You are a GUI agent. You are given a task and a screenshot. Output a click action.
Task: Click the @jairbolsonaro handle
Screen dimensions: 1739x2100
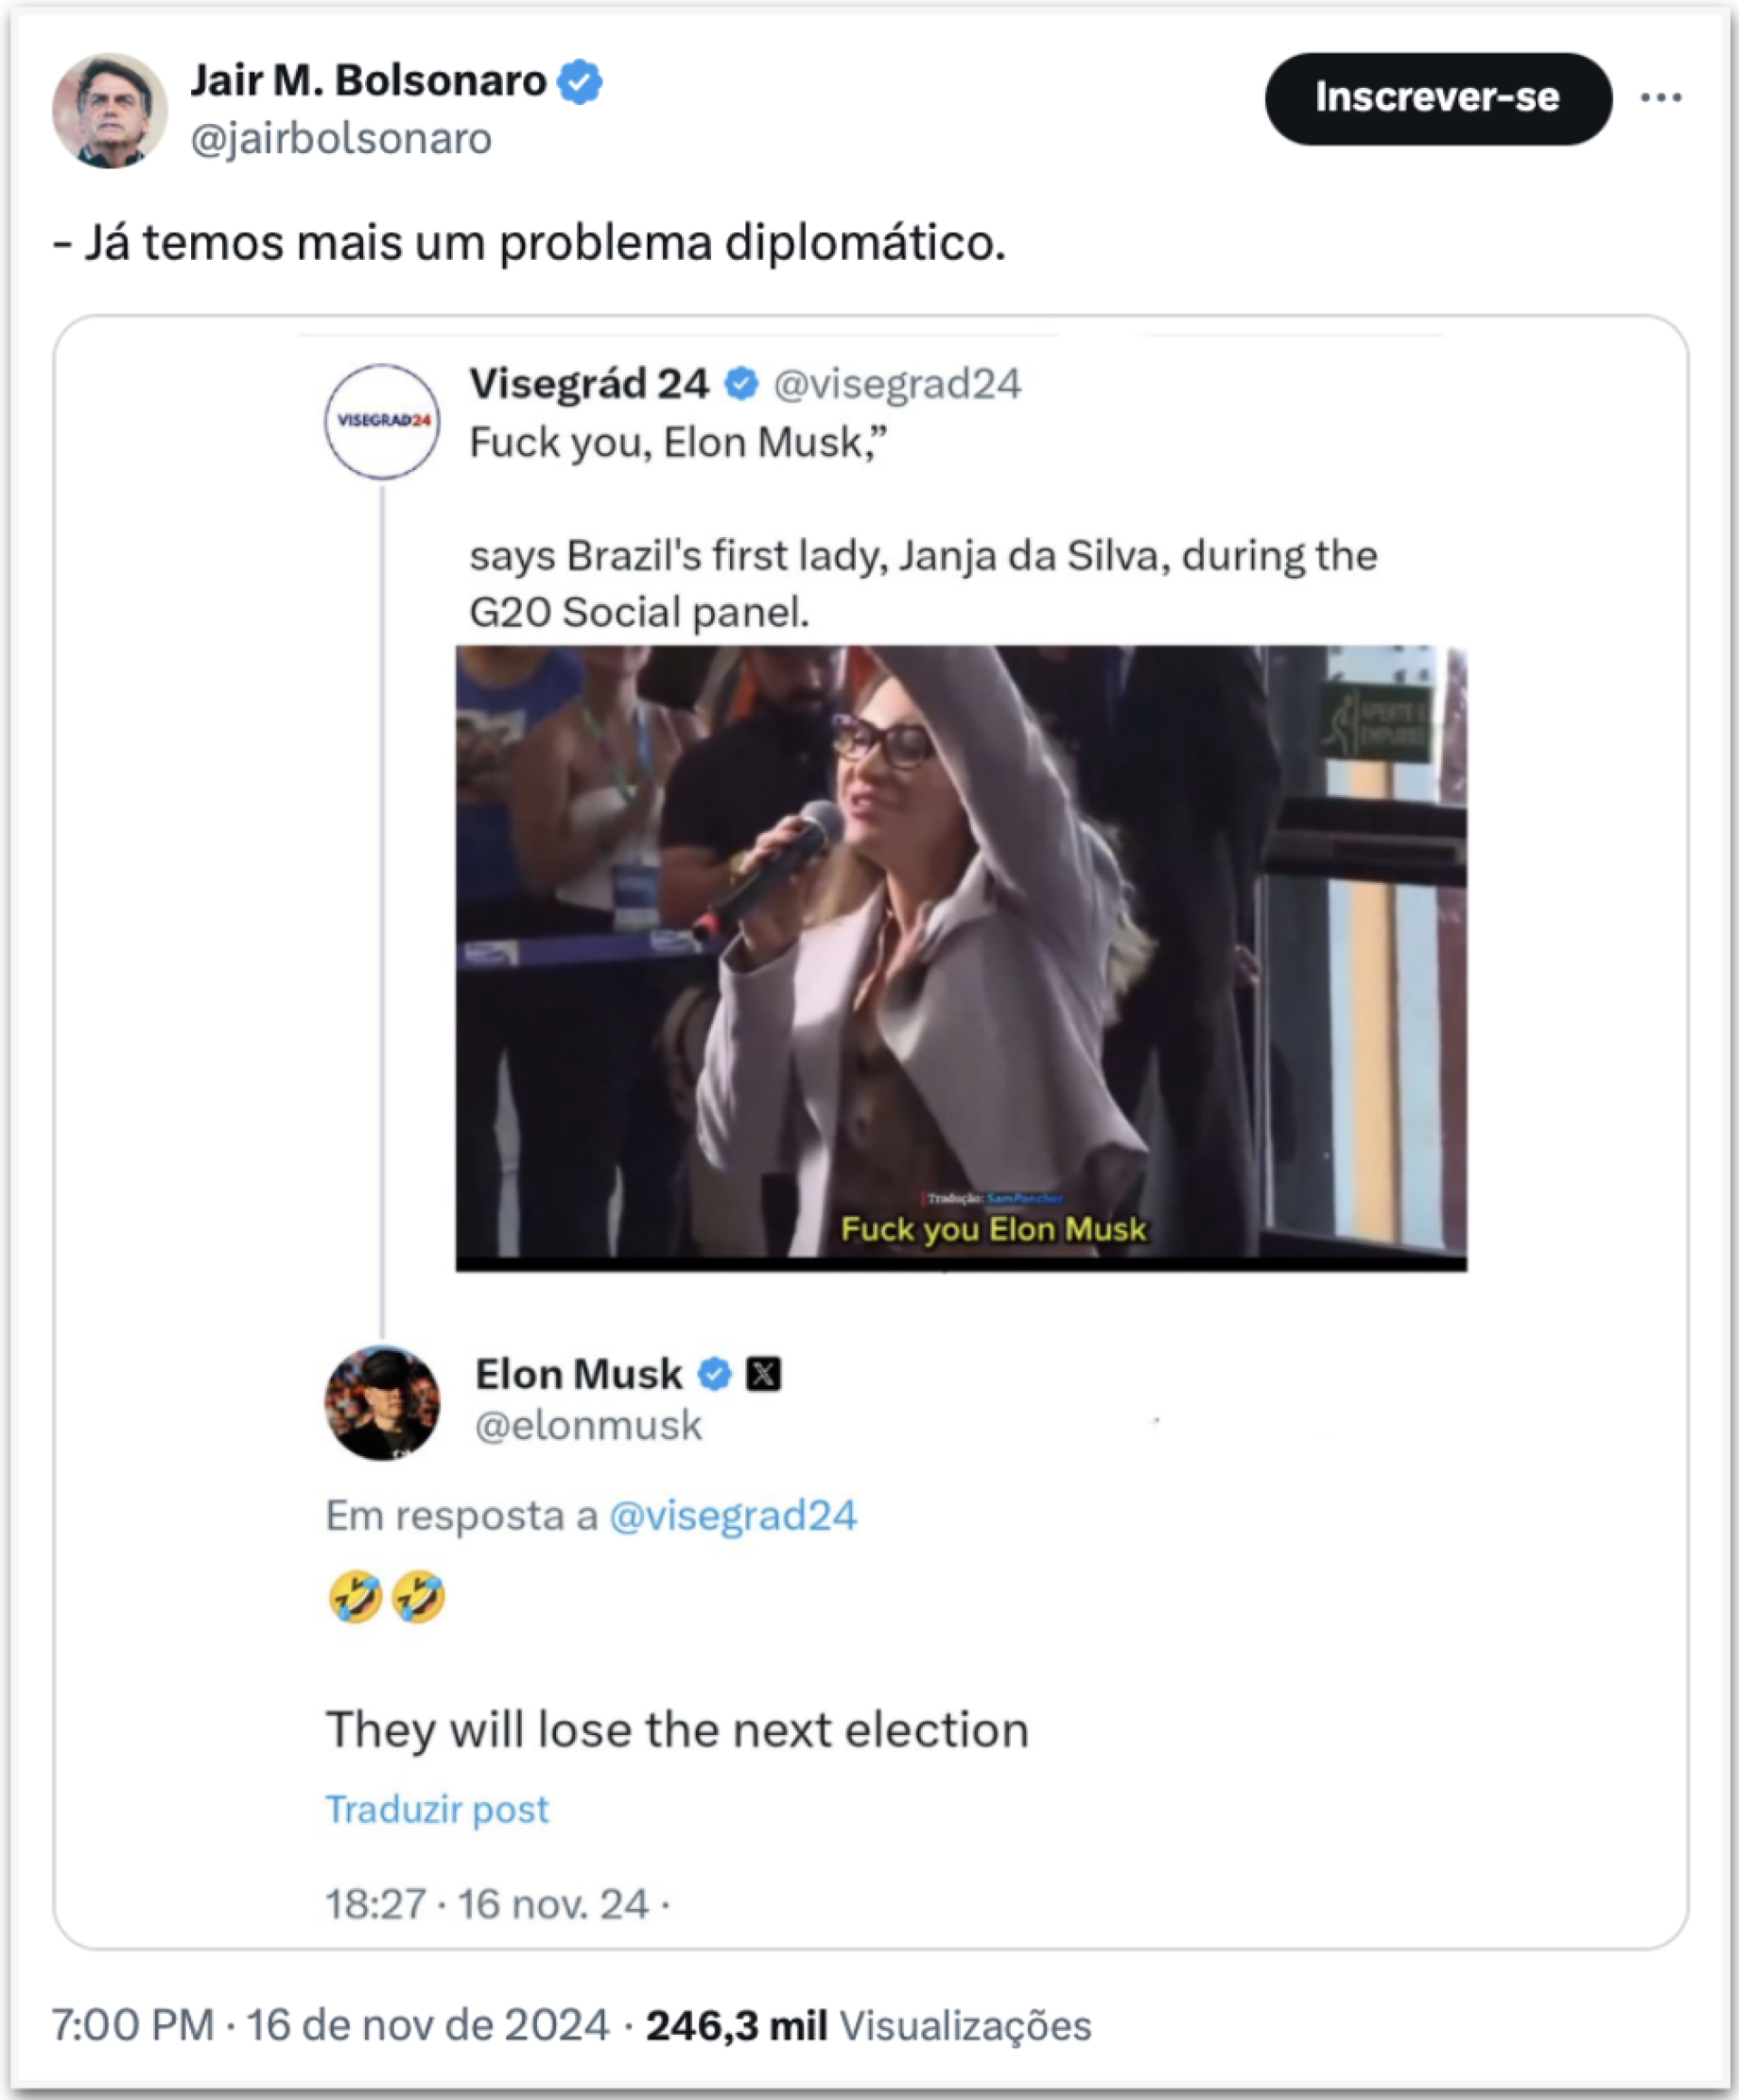341,138
